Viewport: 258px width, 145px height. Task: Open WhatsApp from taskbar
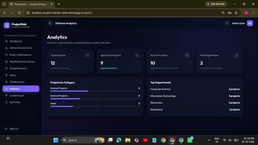tap(190, 140)
